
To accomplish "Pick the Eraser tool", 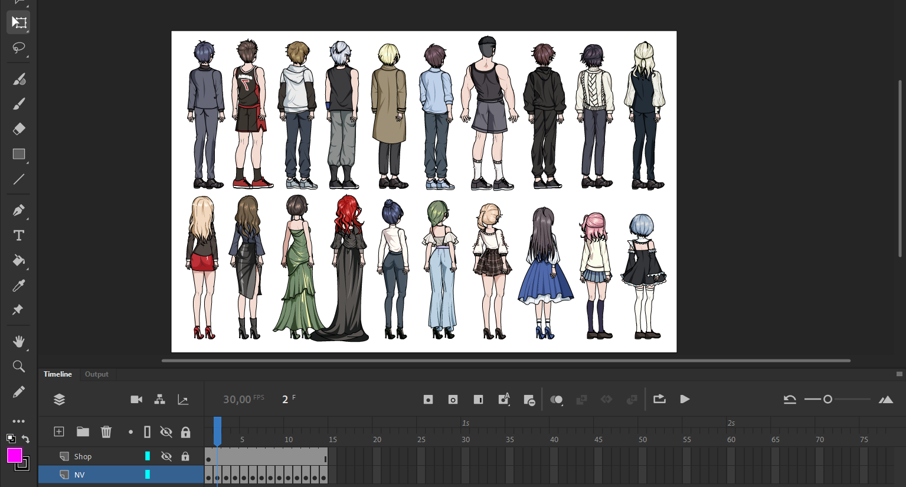I will click(19, 129).
